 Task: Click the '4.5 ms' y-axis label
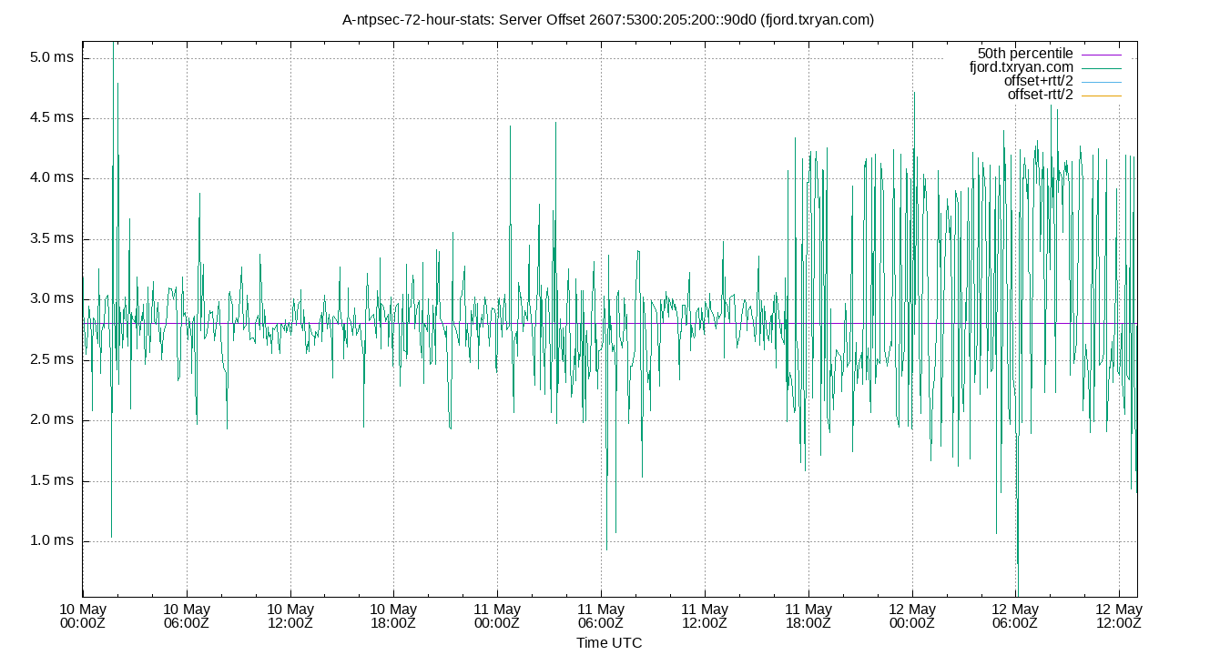click(x=51, y=117)
